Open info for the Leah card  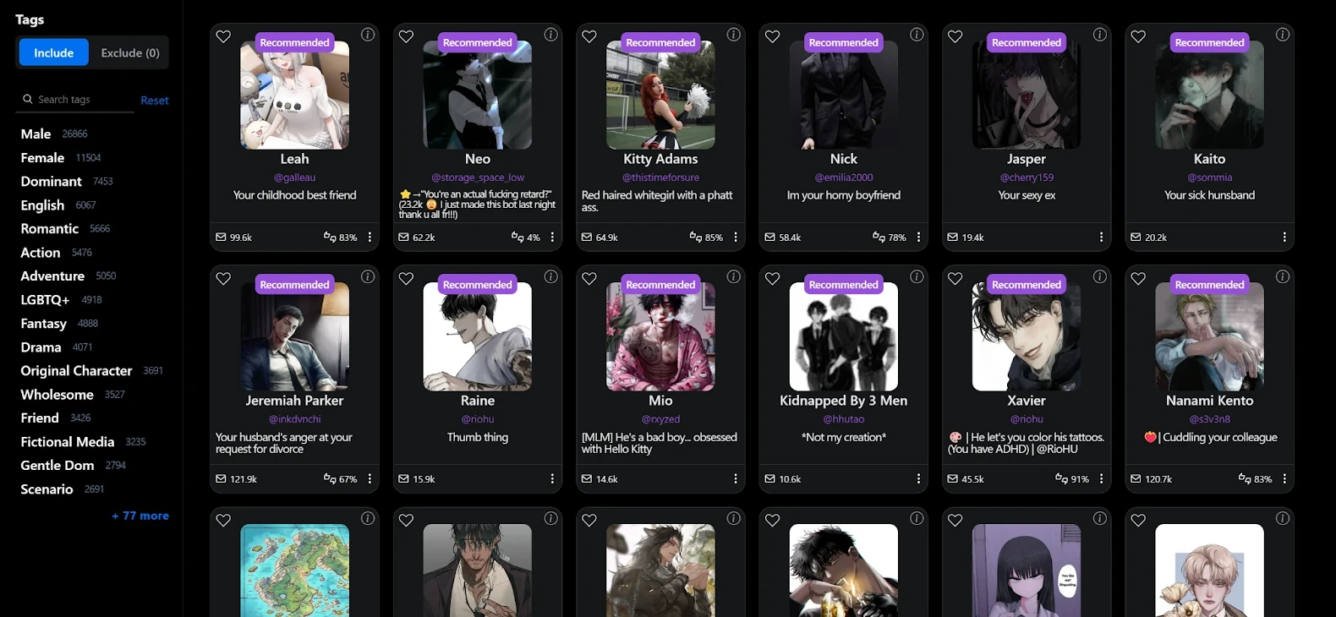pyautogui.click(x=368, y=35)
